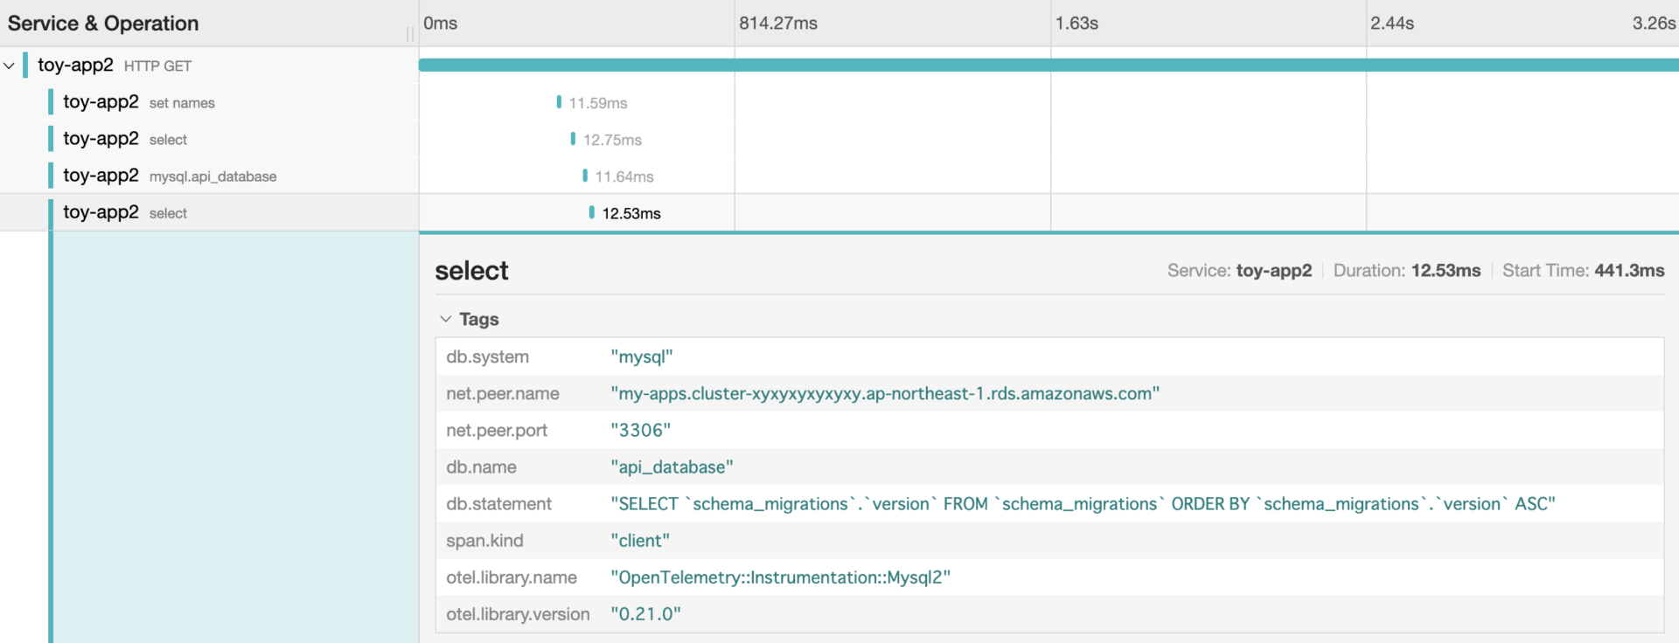
Task: Click the 12.75ms span bar marker
Action: point(573,139)
